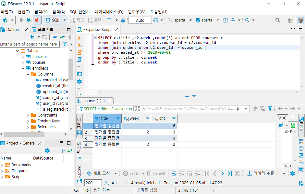Click the Commit (커밋) button
Screen dimensions: 305x194
pos(77,20)
